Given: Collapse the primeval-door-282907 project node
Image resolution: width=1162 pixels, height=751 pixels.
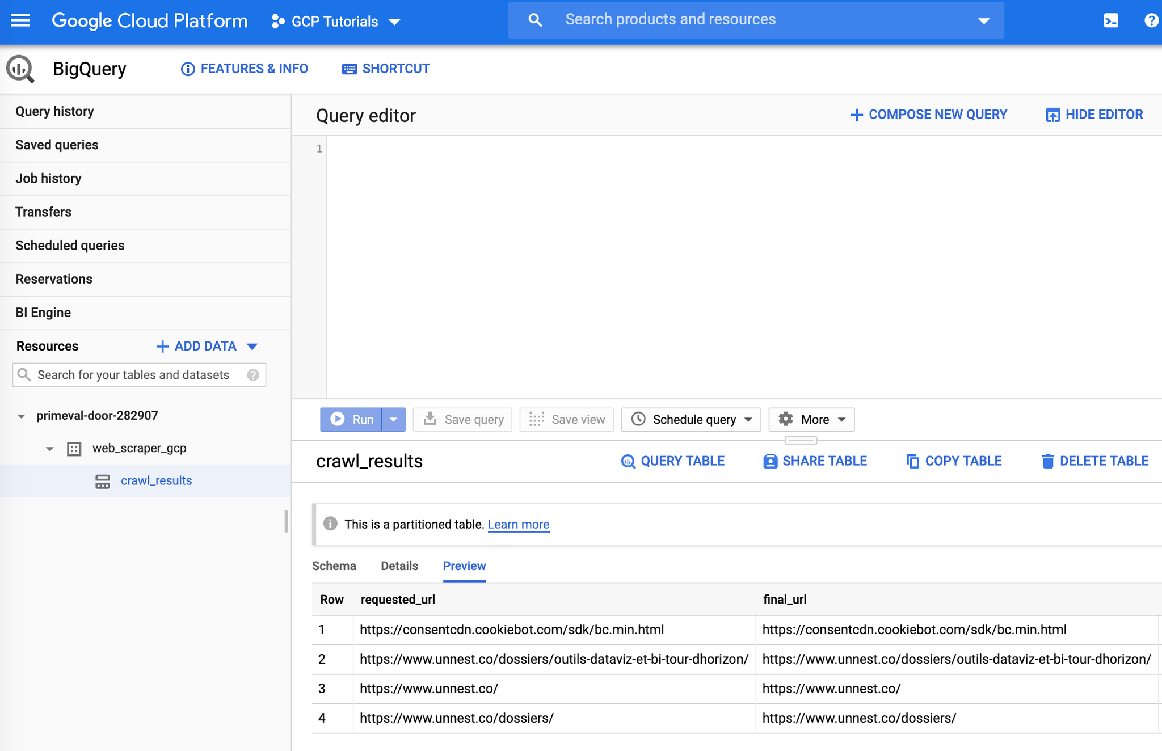Looking at the screenshot, I should coord(21,416).
